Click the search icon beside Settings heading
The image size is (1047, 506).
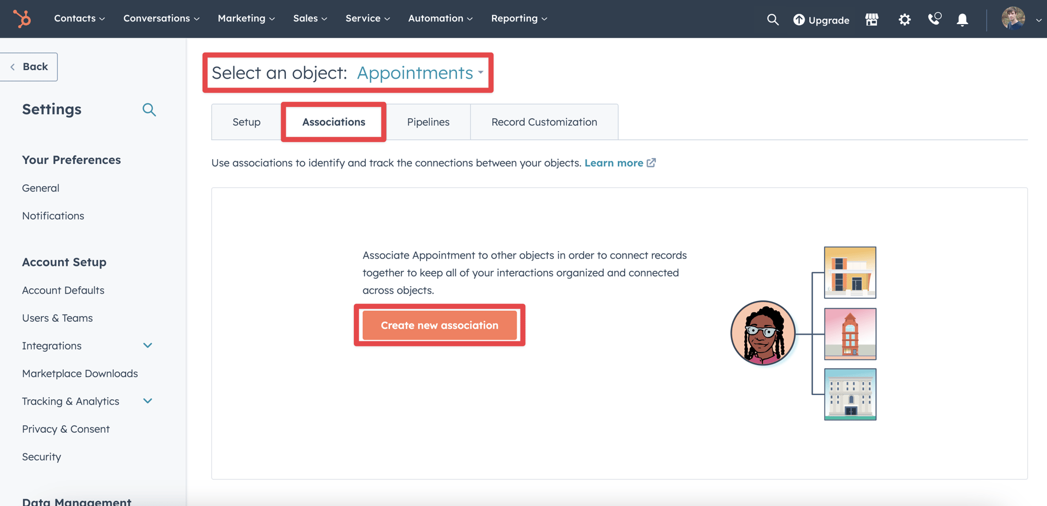pos(149,109)
